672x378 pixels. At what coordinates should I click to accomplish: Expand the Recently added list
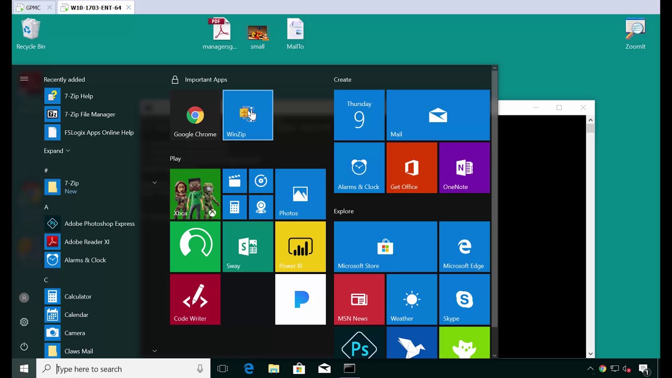click(57, 151)
